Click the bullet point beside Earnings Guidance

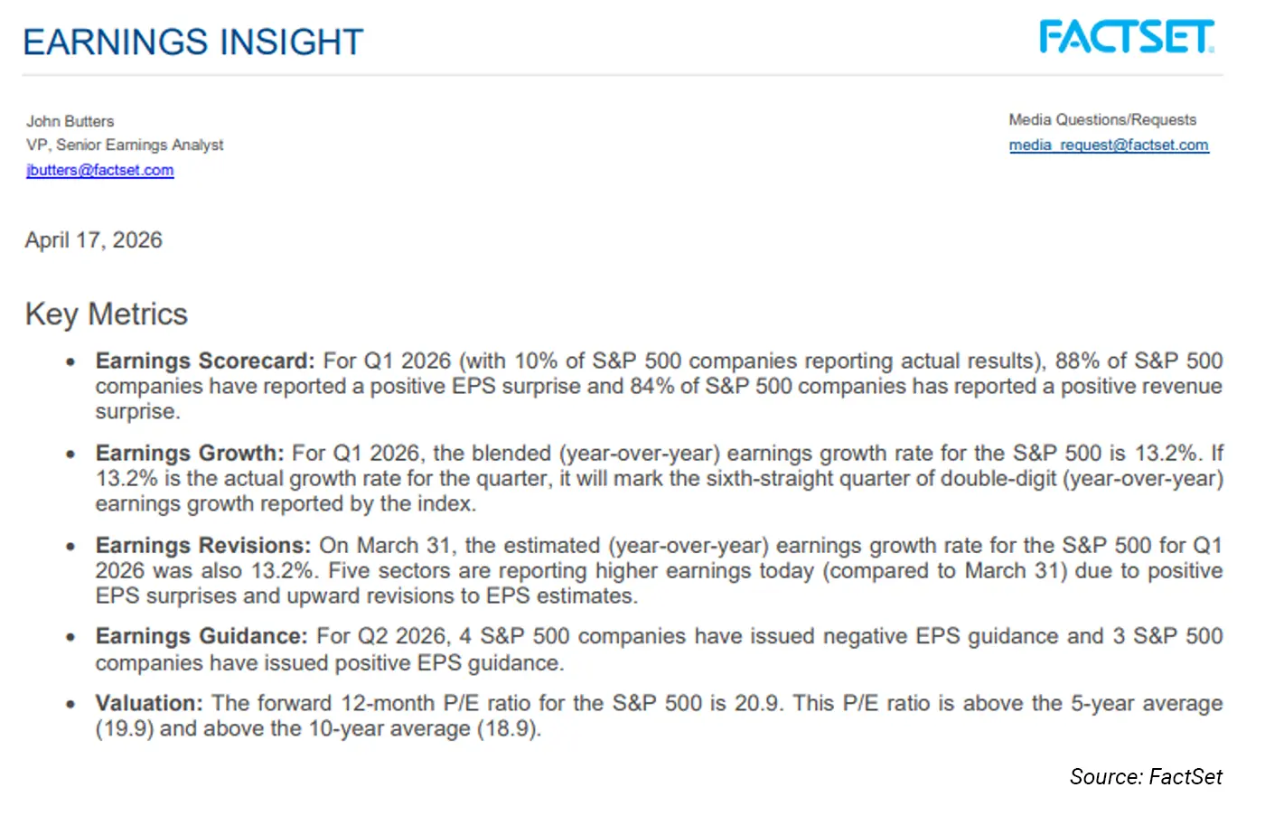(x=70, y=638)
